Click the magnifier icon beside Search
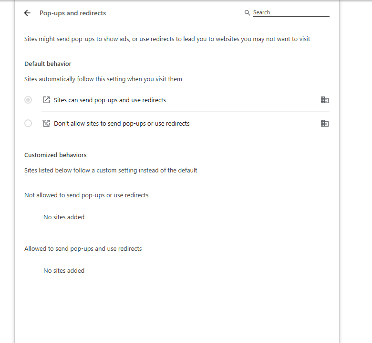372x343 pixels. point(247,12)
